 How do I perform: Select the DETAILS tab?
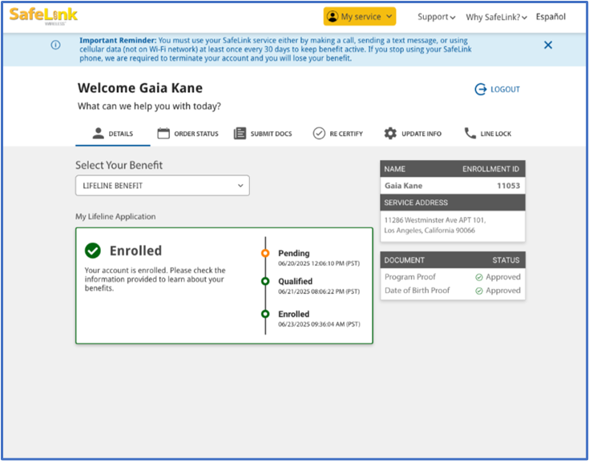(113, 134)
